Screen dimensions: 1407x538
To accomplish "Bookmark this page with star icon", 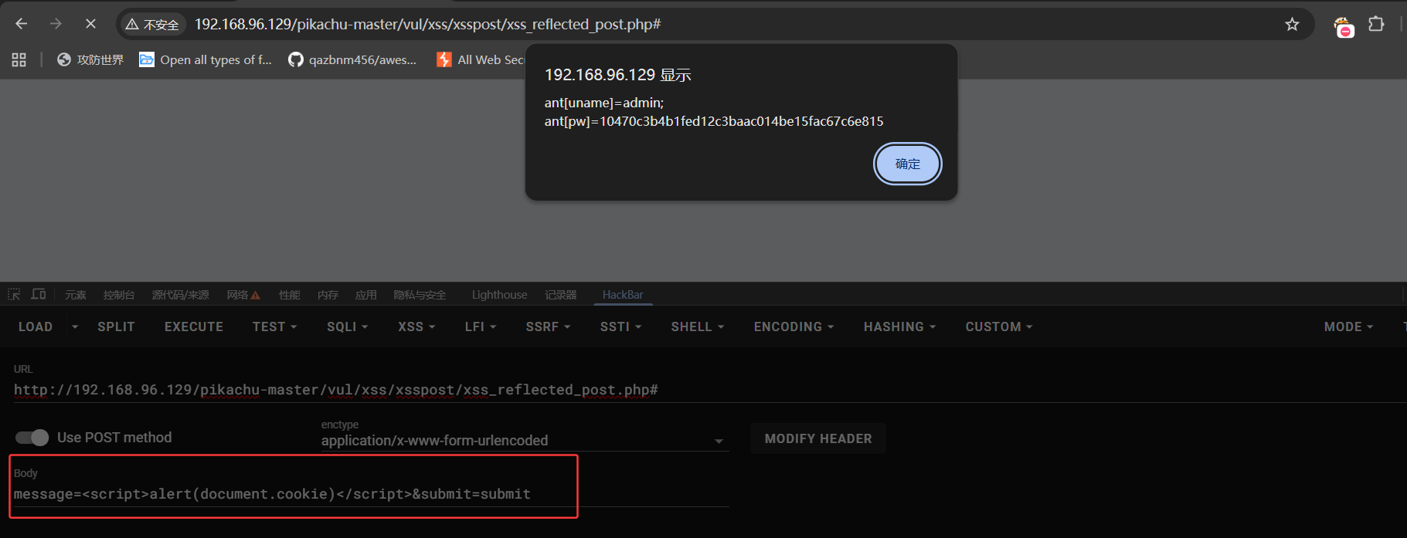I will pos(1292,25).
